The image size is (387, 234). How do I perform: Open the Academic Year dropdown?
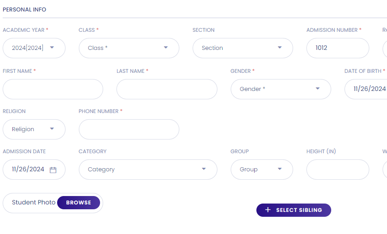(x=34, y=48)
